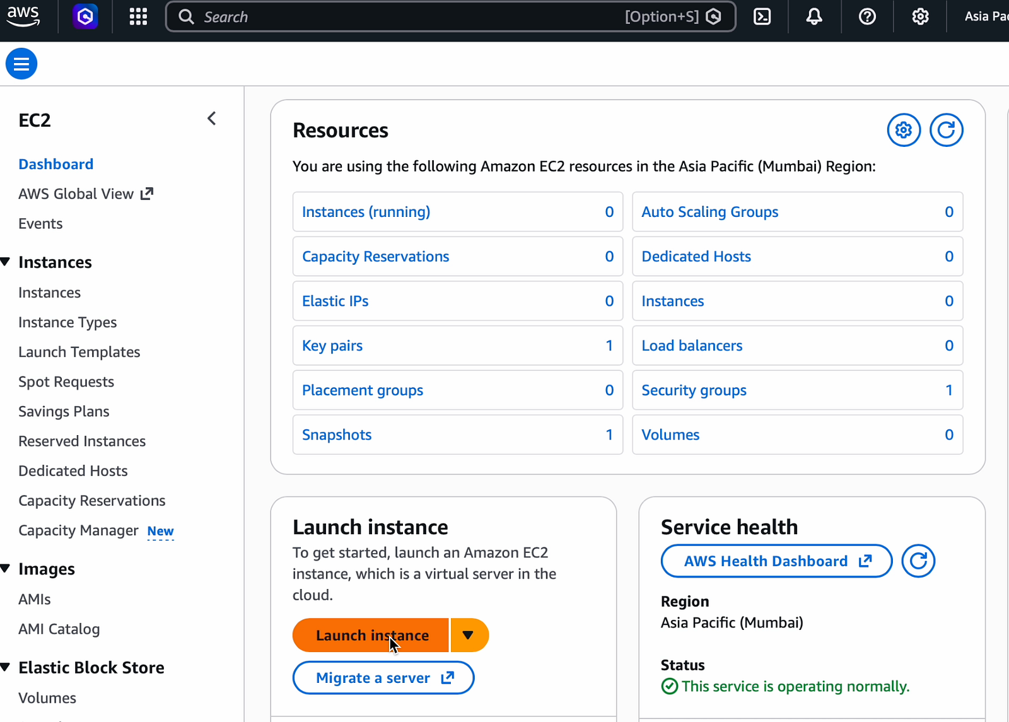Open Security groups resource link

point(694,390)
